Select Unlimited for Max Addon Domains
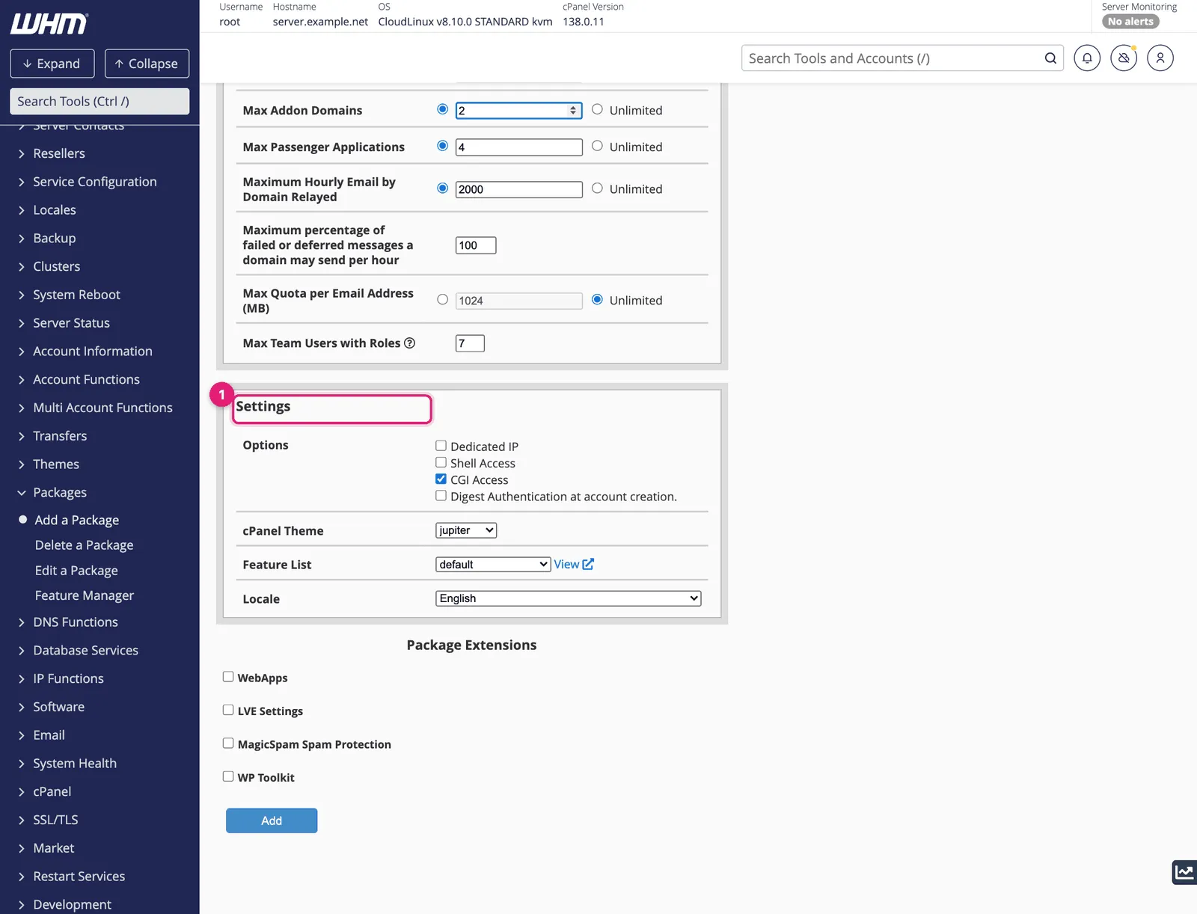The height and width of the screenshot is (914, 1197). tap(597, 109)
